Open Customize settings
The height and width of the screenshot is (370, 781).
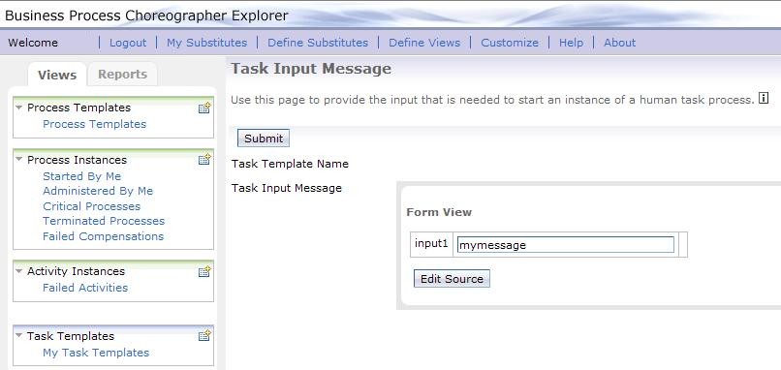(510, 43)
